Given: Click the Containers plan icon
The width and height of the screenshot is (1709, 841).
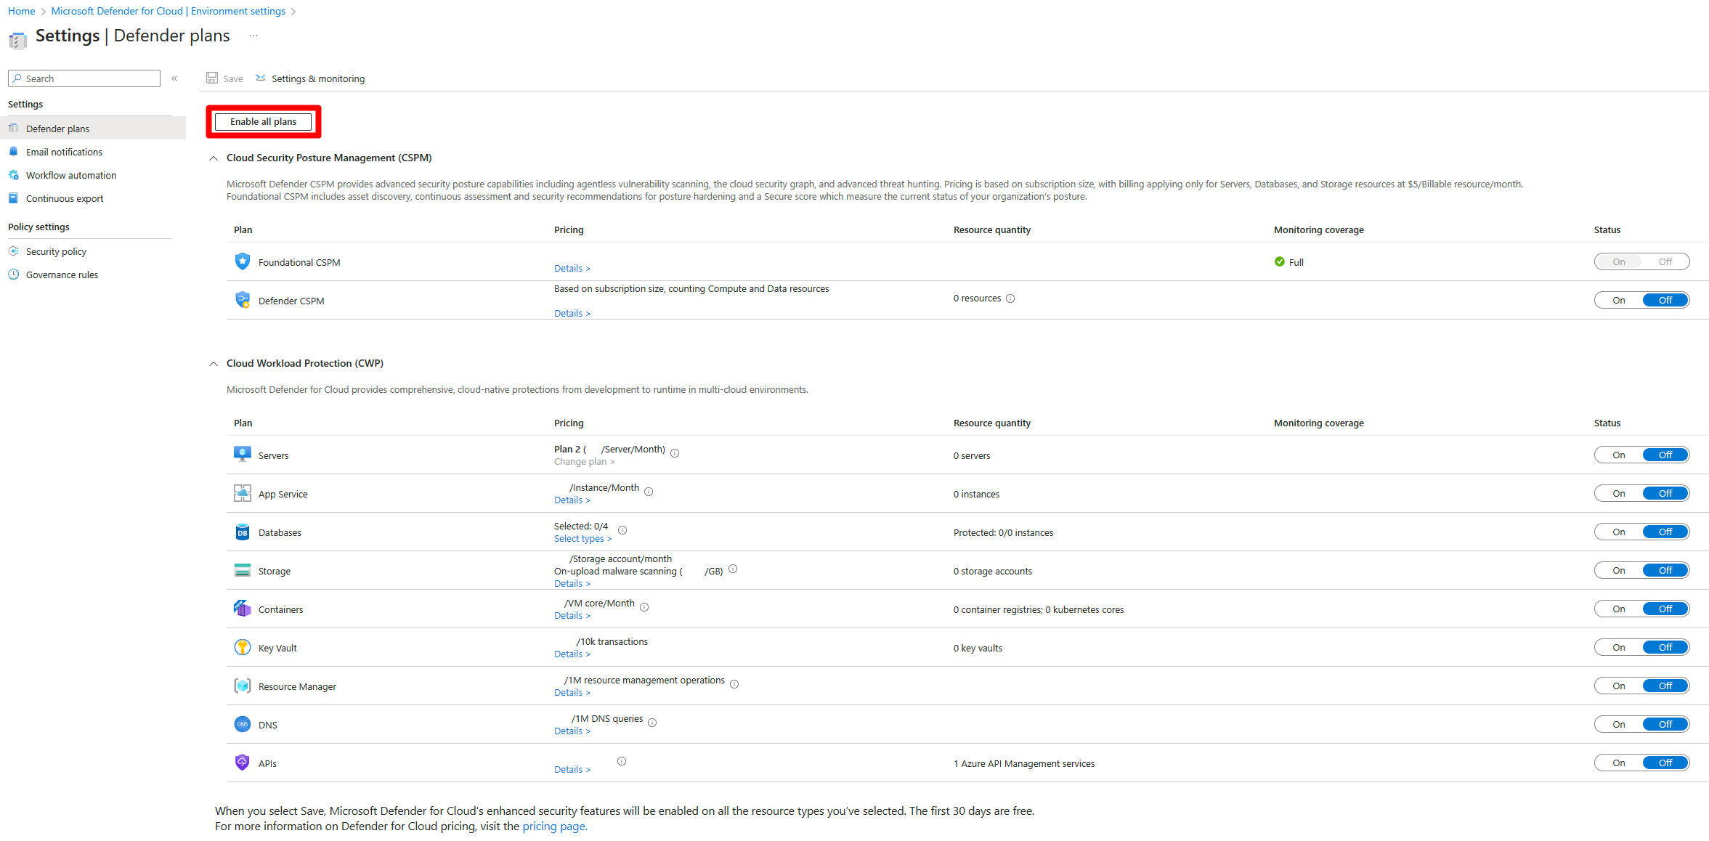Looking at the screenshot, I should point(243,609).
